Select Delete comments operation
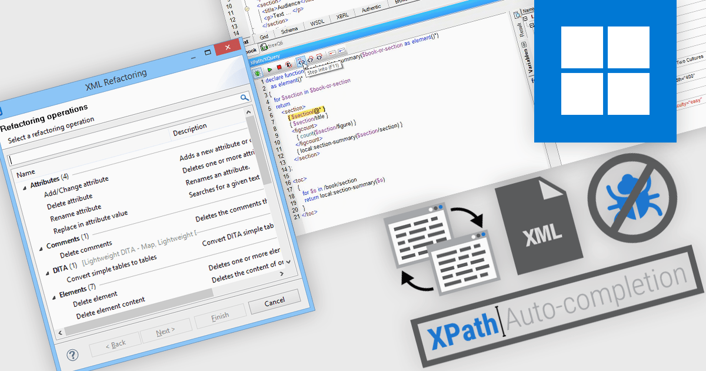The image size is (706, 371). click(x=86, y=249)
